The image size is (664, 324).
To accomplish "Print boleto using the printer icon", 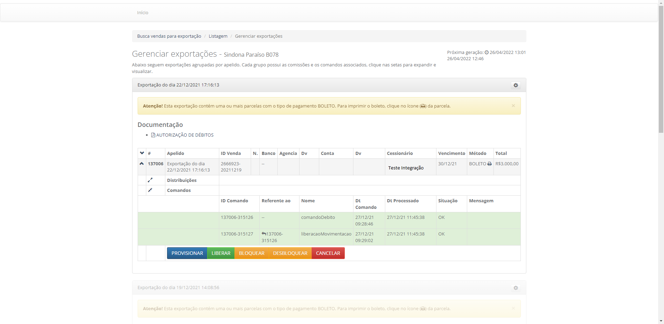I will click(489, 164).
